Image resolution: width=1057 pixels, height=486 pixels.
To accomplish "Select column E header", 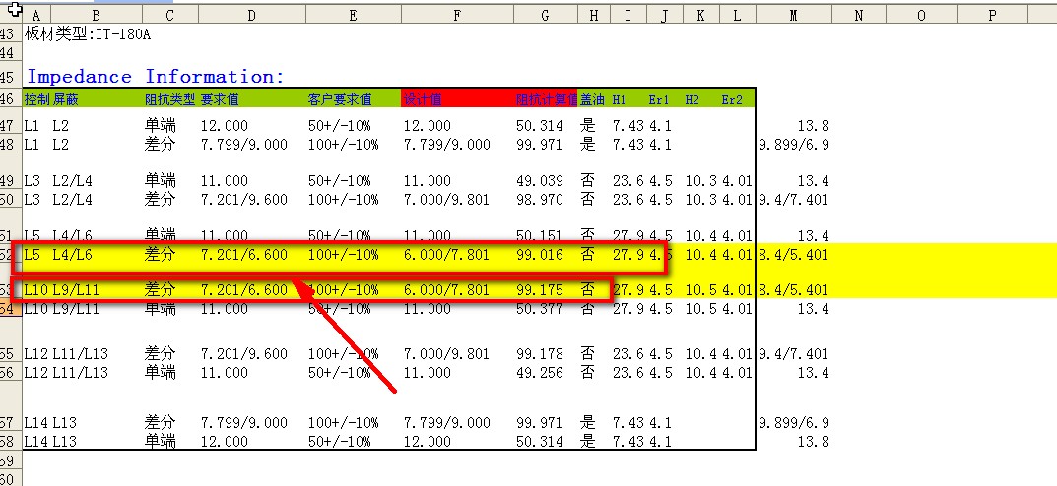I will click(353, 16).
